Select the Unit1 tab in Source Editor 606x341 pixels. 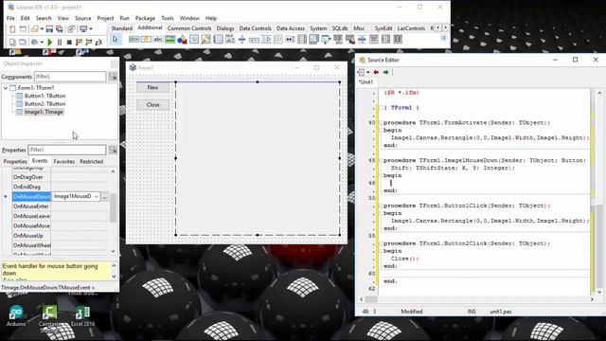click(366, 82)
